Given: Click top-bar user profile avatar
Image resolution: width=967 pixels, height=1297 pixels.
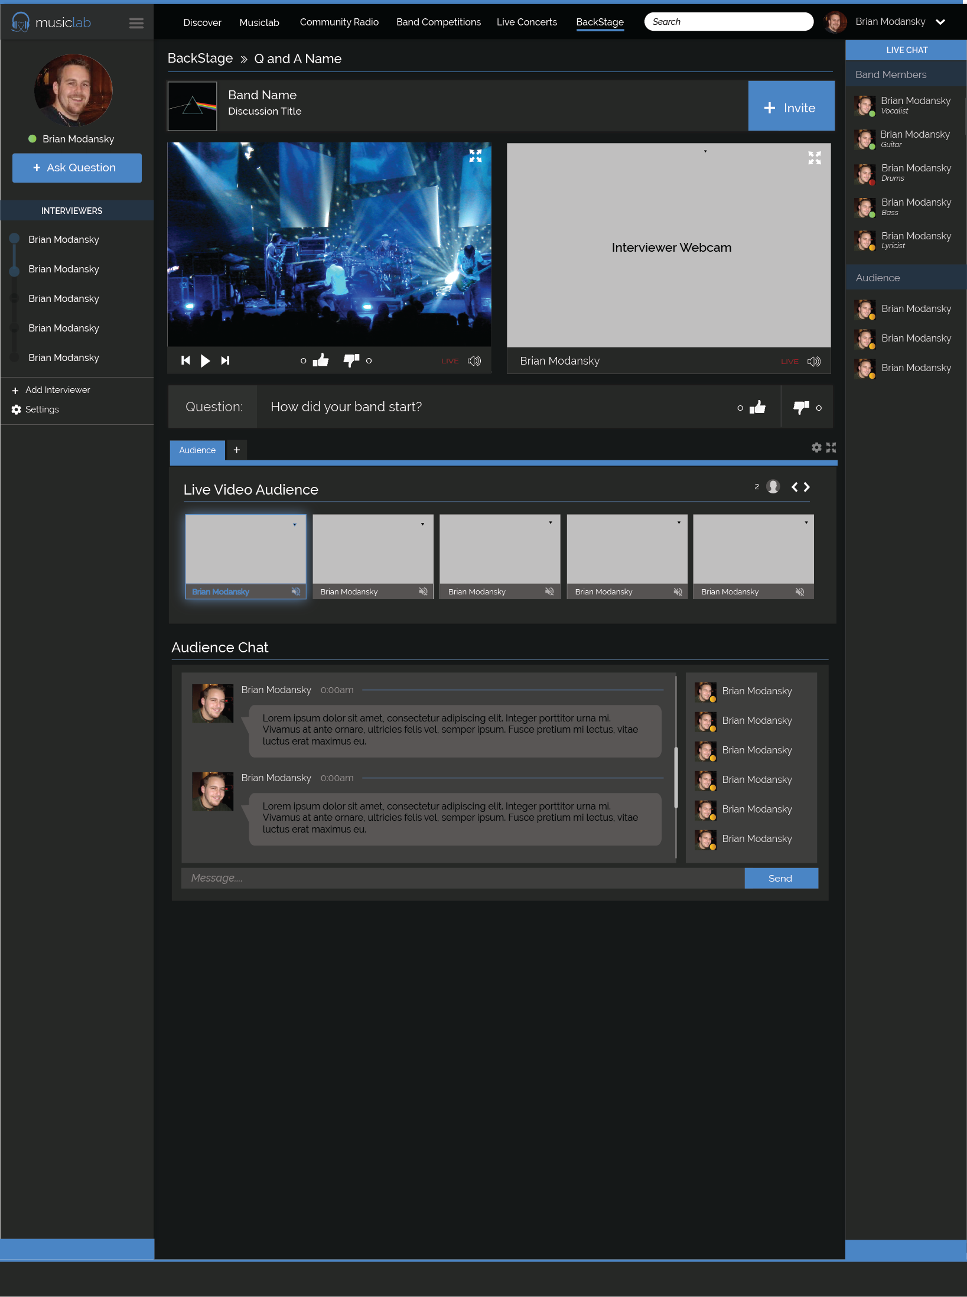Looking at the screenshot, I should (x=835, y=22).
